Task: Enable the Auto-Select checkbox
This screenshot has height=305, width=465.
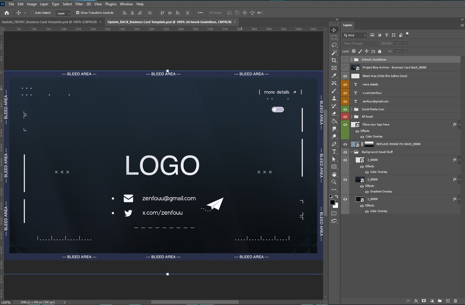Action: [32, 13]
